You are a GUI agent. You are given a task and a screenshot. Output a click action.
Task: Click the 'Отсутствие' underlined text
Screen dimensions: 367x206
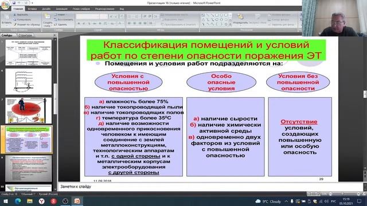point(299,122)
